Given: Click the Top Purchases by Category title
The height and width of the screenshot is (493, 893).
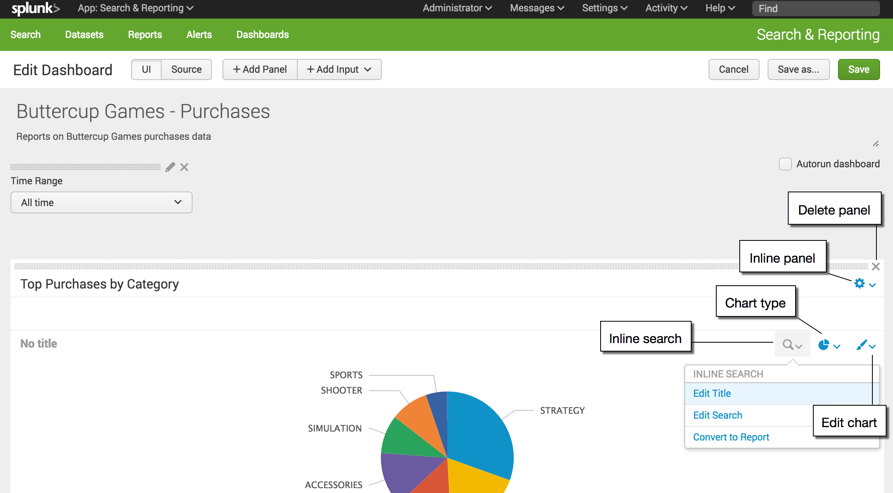Looking at the screenshot, I should pos(99,284).
